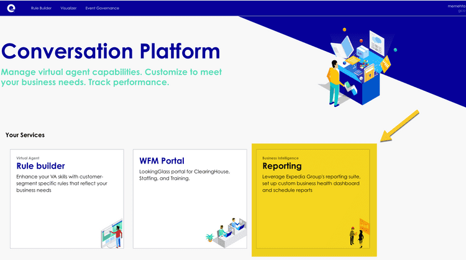Open Event Governance in the top navigation

[103, 8]
